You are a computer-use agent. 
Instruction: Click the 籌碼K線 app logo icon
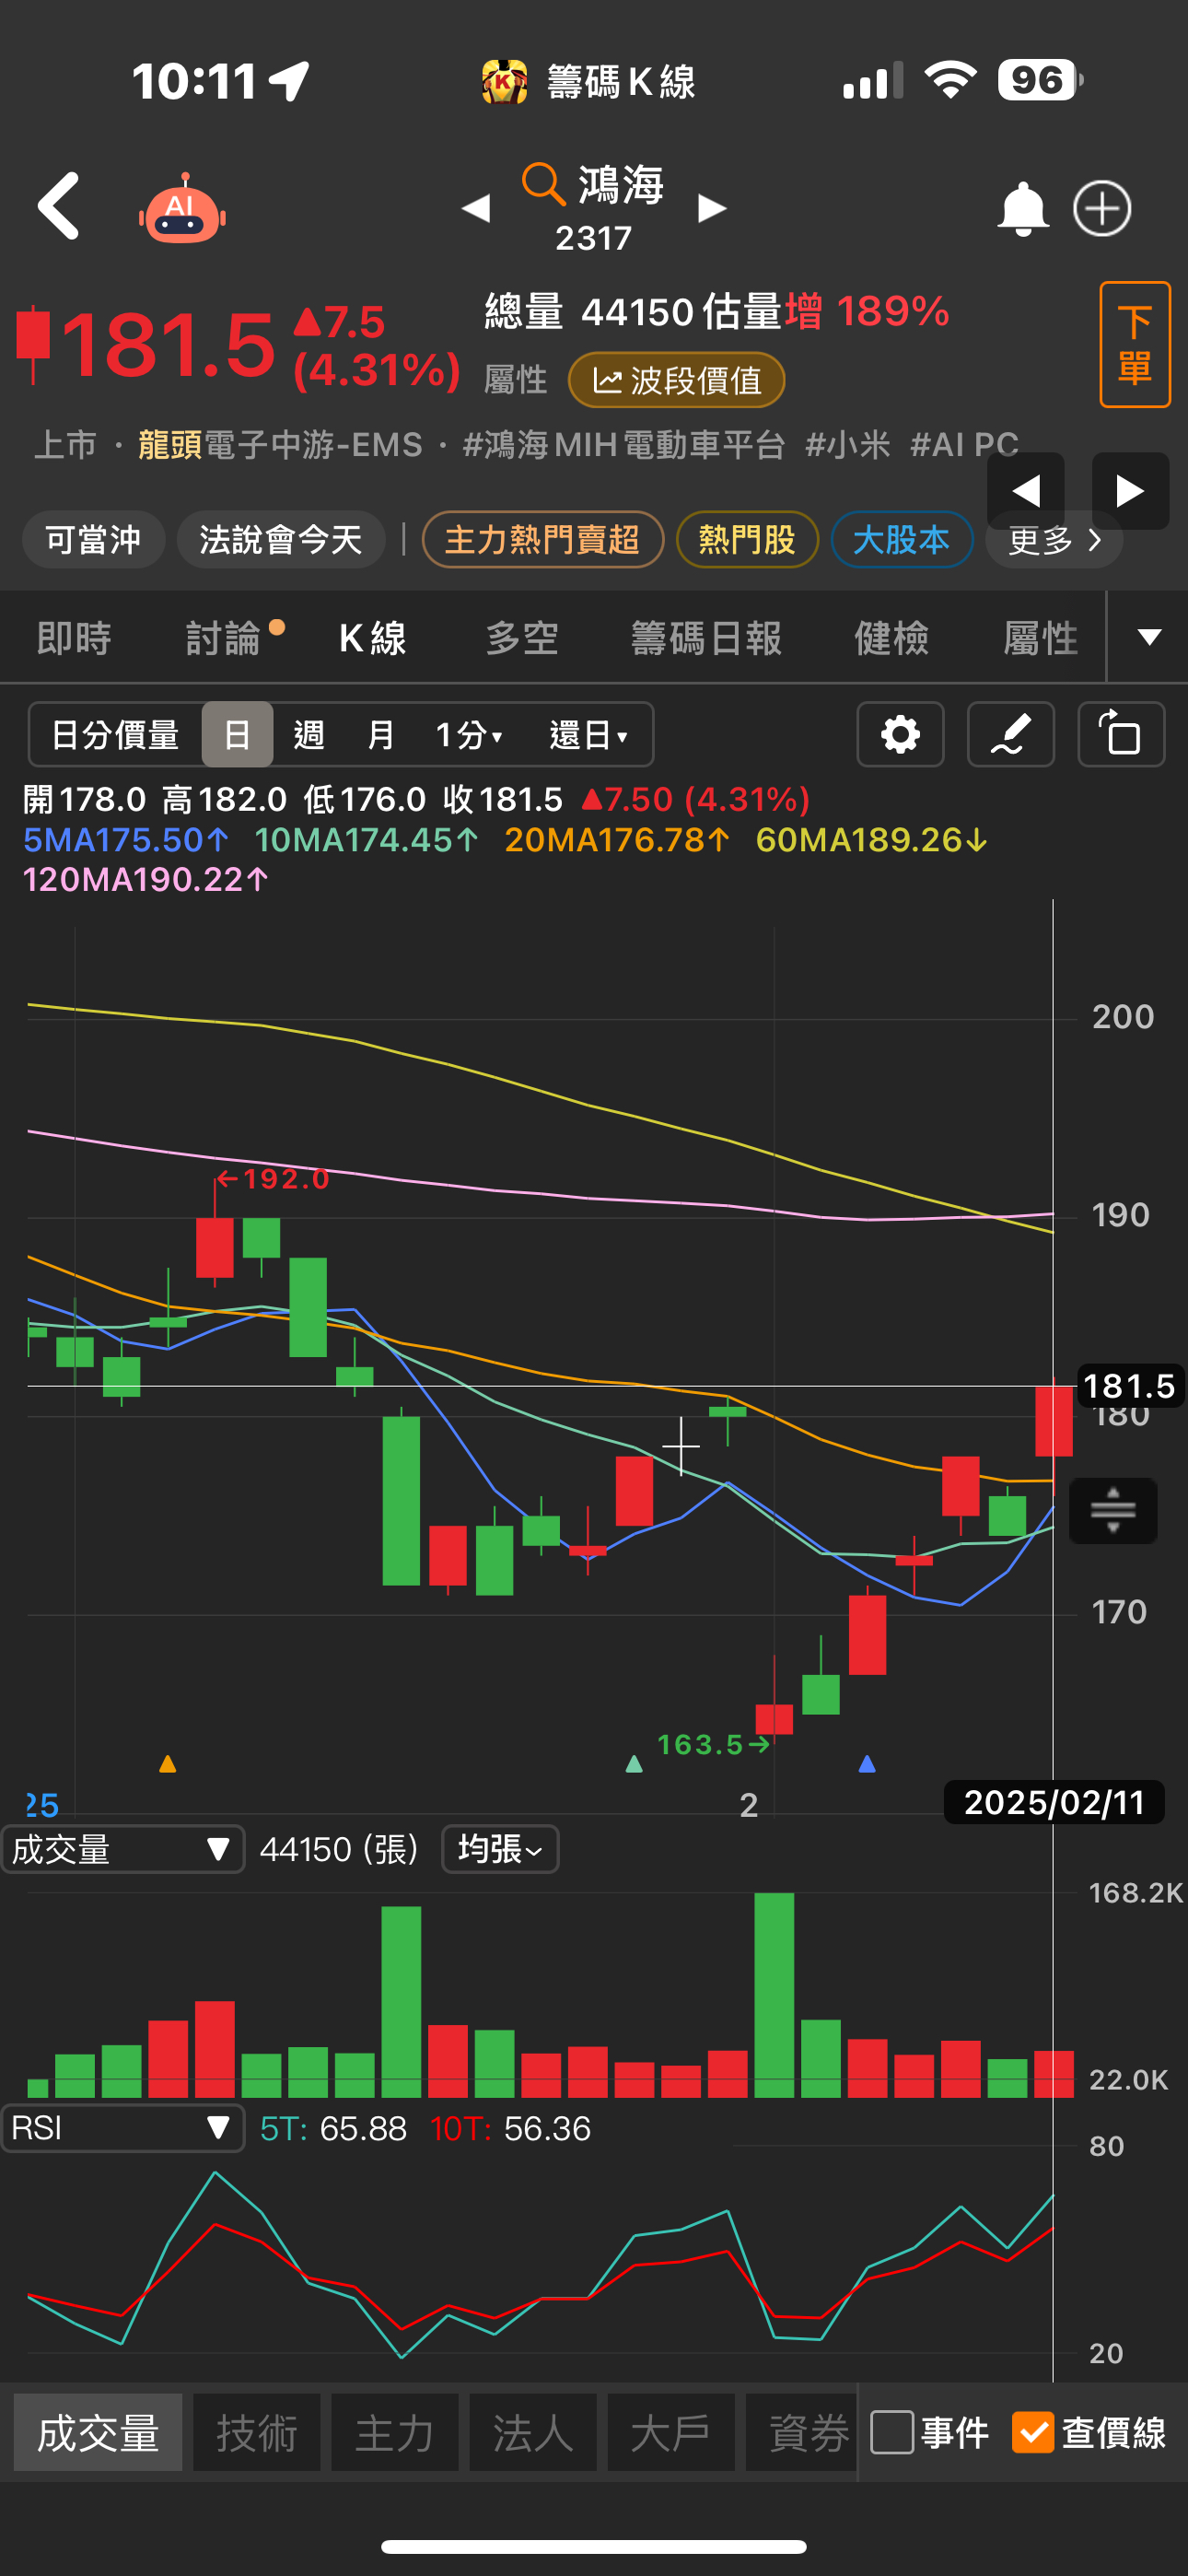click(x=504, y=81)
